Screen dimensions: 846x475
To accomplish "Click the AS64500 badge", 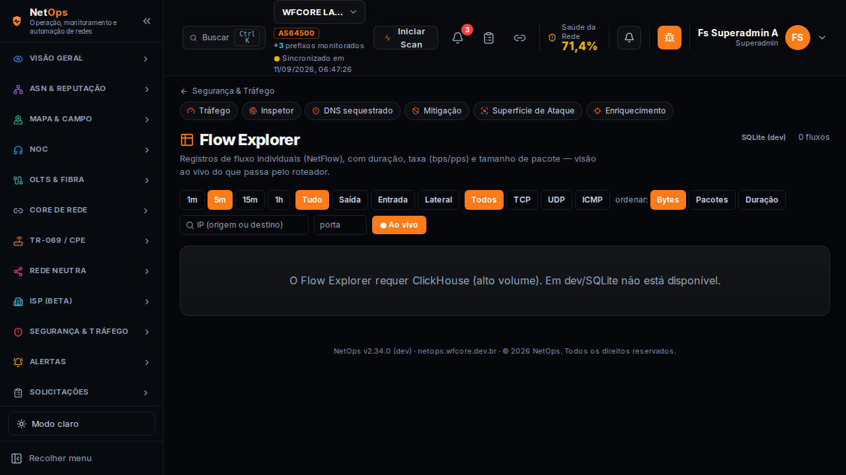I will 297,33.
